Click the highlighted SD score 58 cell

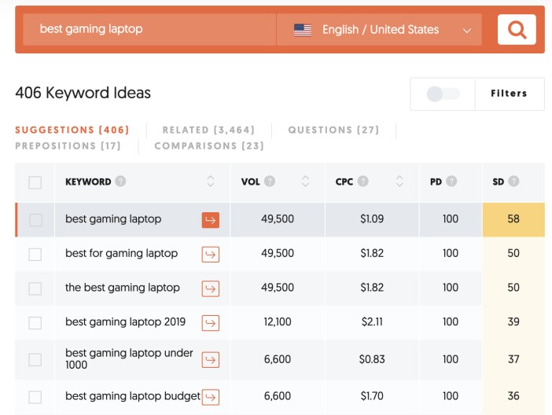pos(513,219)
